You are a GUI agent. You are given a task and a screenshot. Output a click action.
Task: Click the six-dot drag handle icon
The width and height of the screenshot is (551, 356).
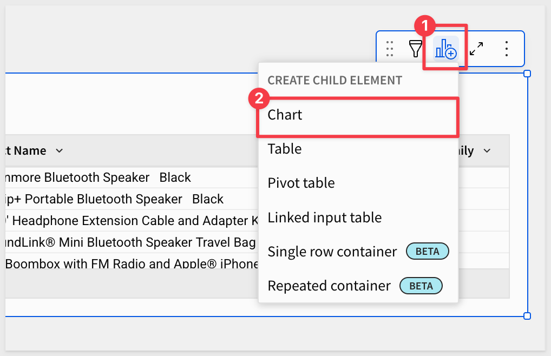tap(390, 49)
